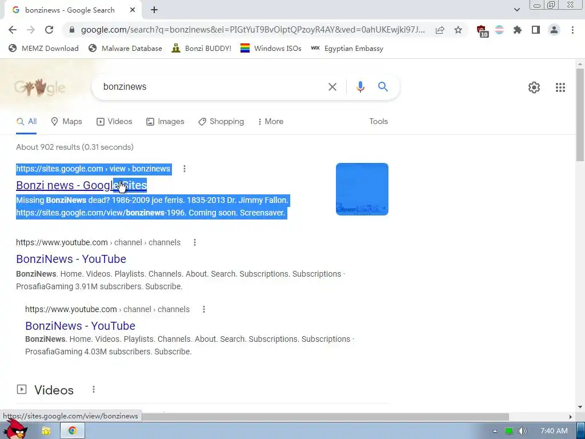This screenshot has height=439, width=585.
Task: Open Chrome's three-dot main menu
Action: point(572,30)
